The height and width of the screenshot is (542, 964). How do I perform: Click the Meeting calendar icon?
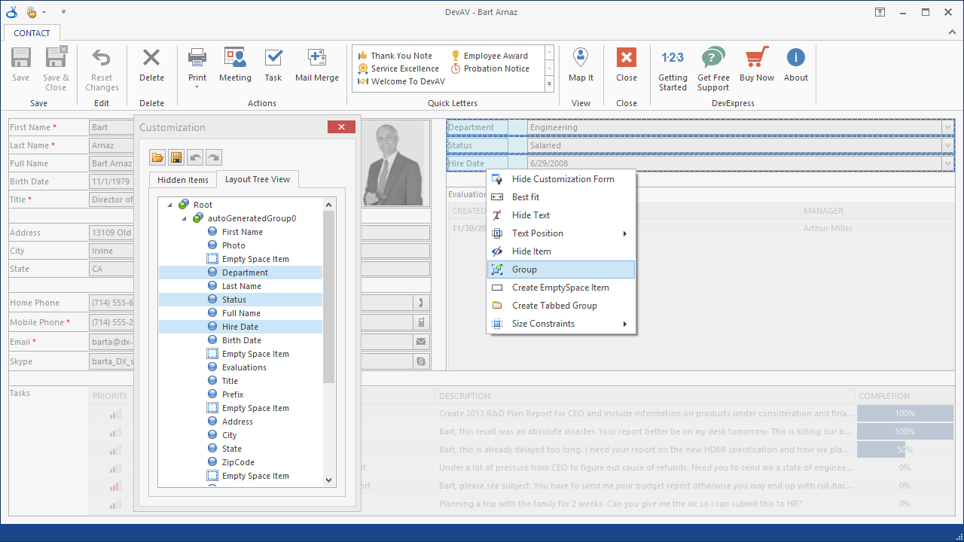(235, 59)
